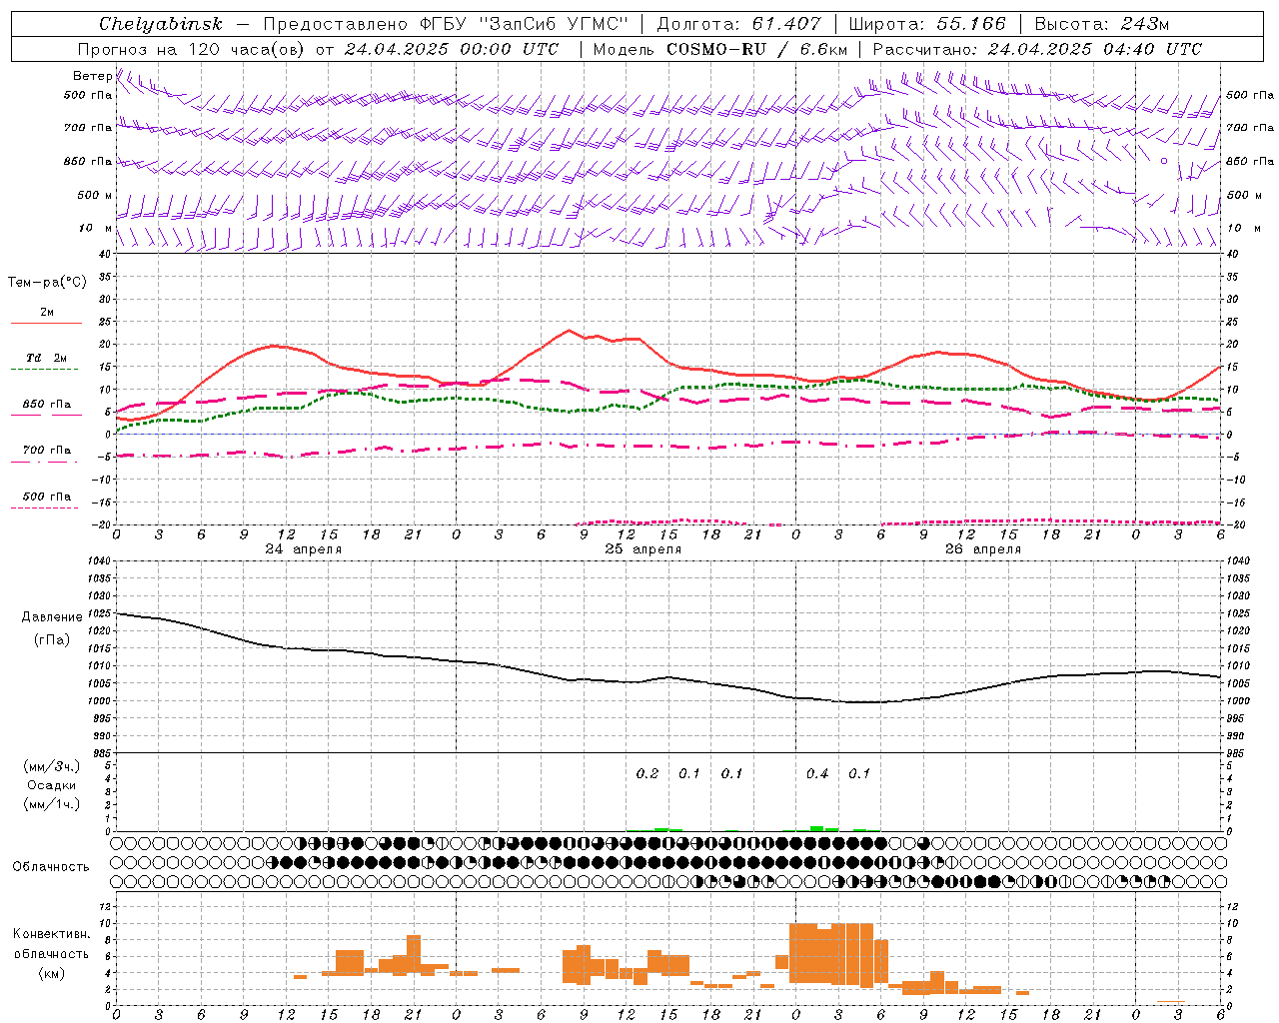Select the '(км)' unit under convective cloudiness label
The width and height of the screenshot is (1279, 1023).
pyautogui.click(x=52, y=974)
